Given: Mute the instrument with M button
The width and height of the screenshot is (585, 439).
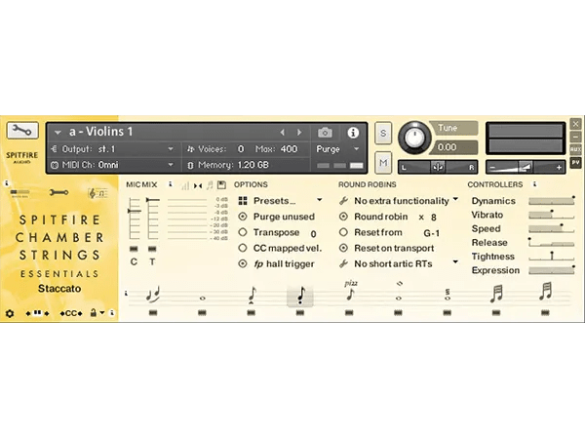Looking at the screenshot, I should coord(383,162).
